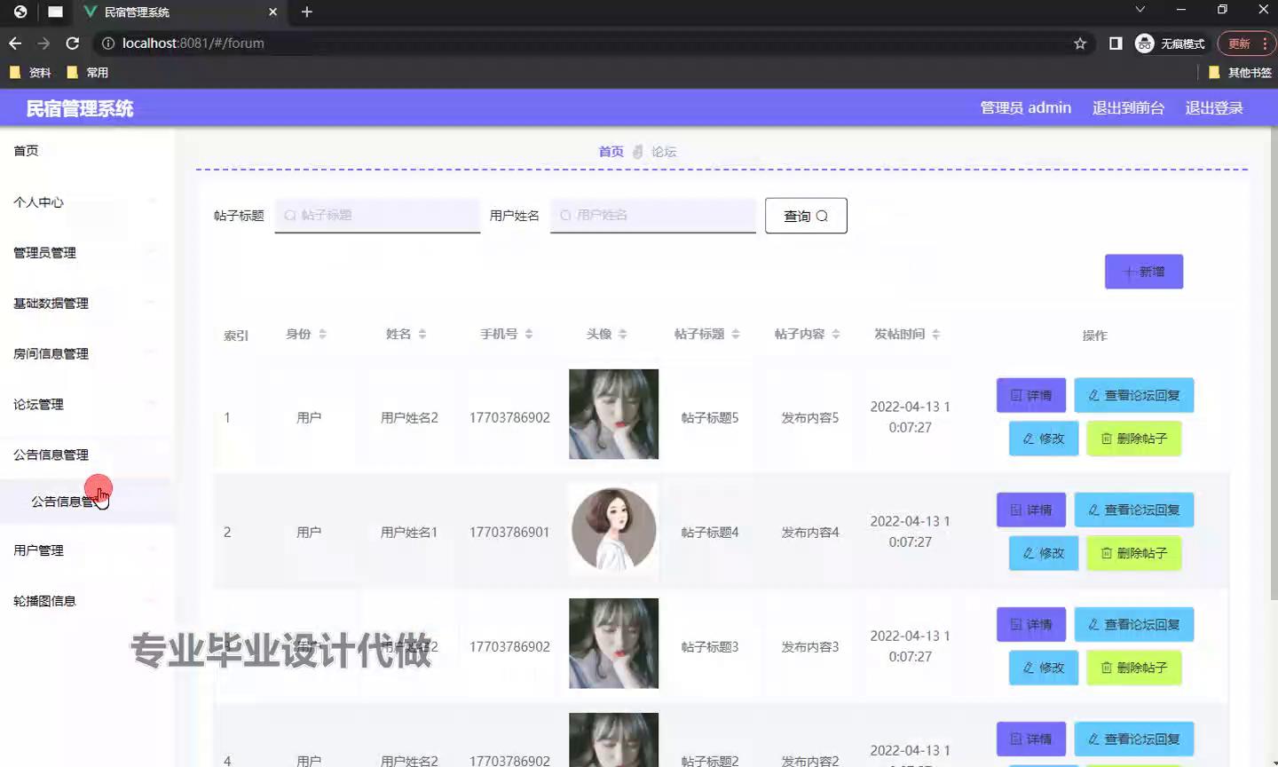Viewport: 1278px width, 767px height.
Task: Click 详情 for 帖子标题4 row
Action: click(x=1031, y=510)
